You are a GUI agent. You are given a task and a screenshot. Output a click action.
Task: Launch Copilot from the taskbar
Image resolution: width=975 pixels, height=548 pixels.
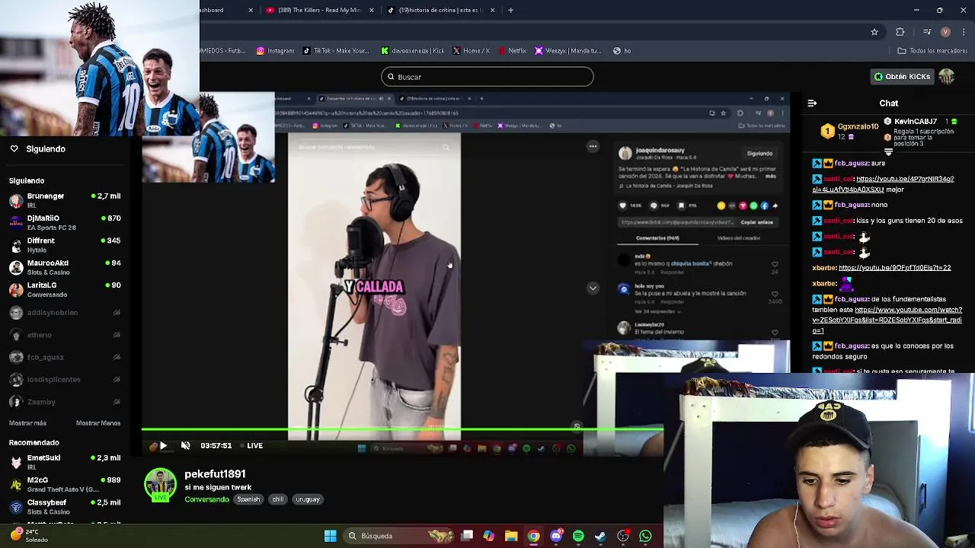[x=489, y=536]
